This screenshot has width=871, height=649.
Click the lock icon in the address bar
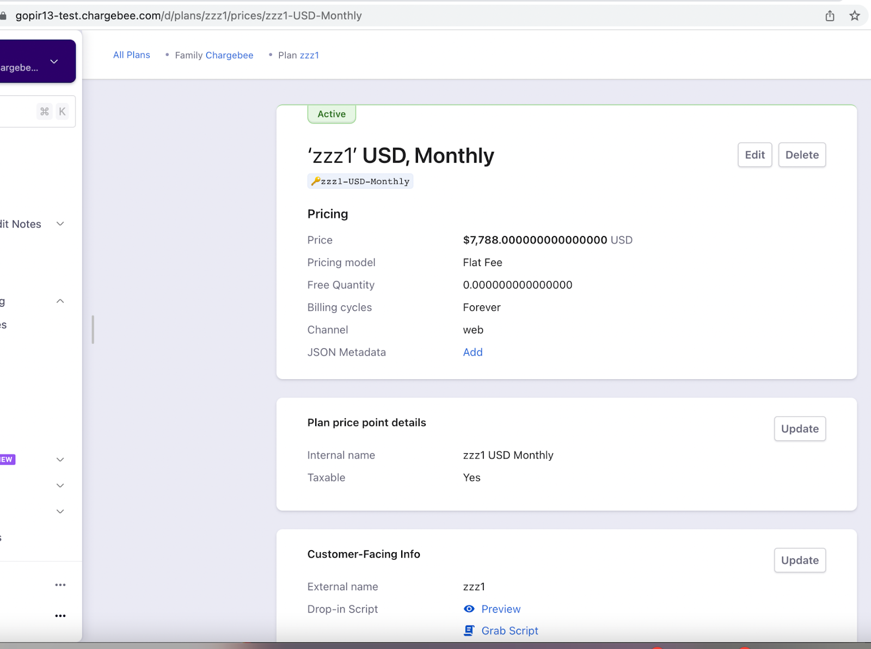coord(3,16)
